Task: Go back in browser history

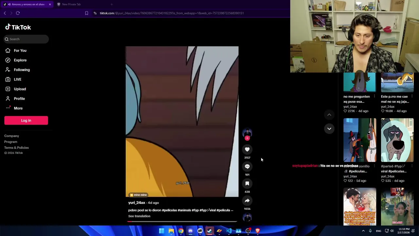Action: (x=5, y=13)
